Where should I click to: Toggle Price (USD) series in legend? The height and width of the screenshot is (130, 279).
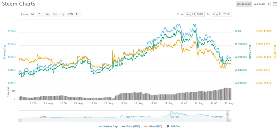[131, 127]
